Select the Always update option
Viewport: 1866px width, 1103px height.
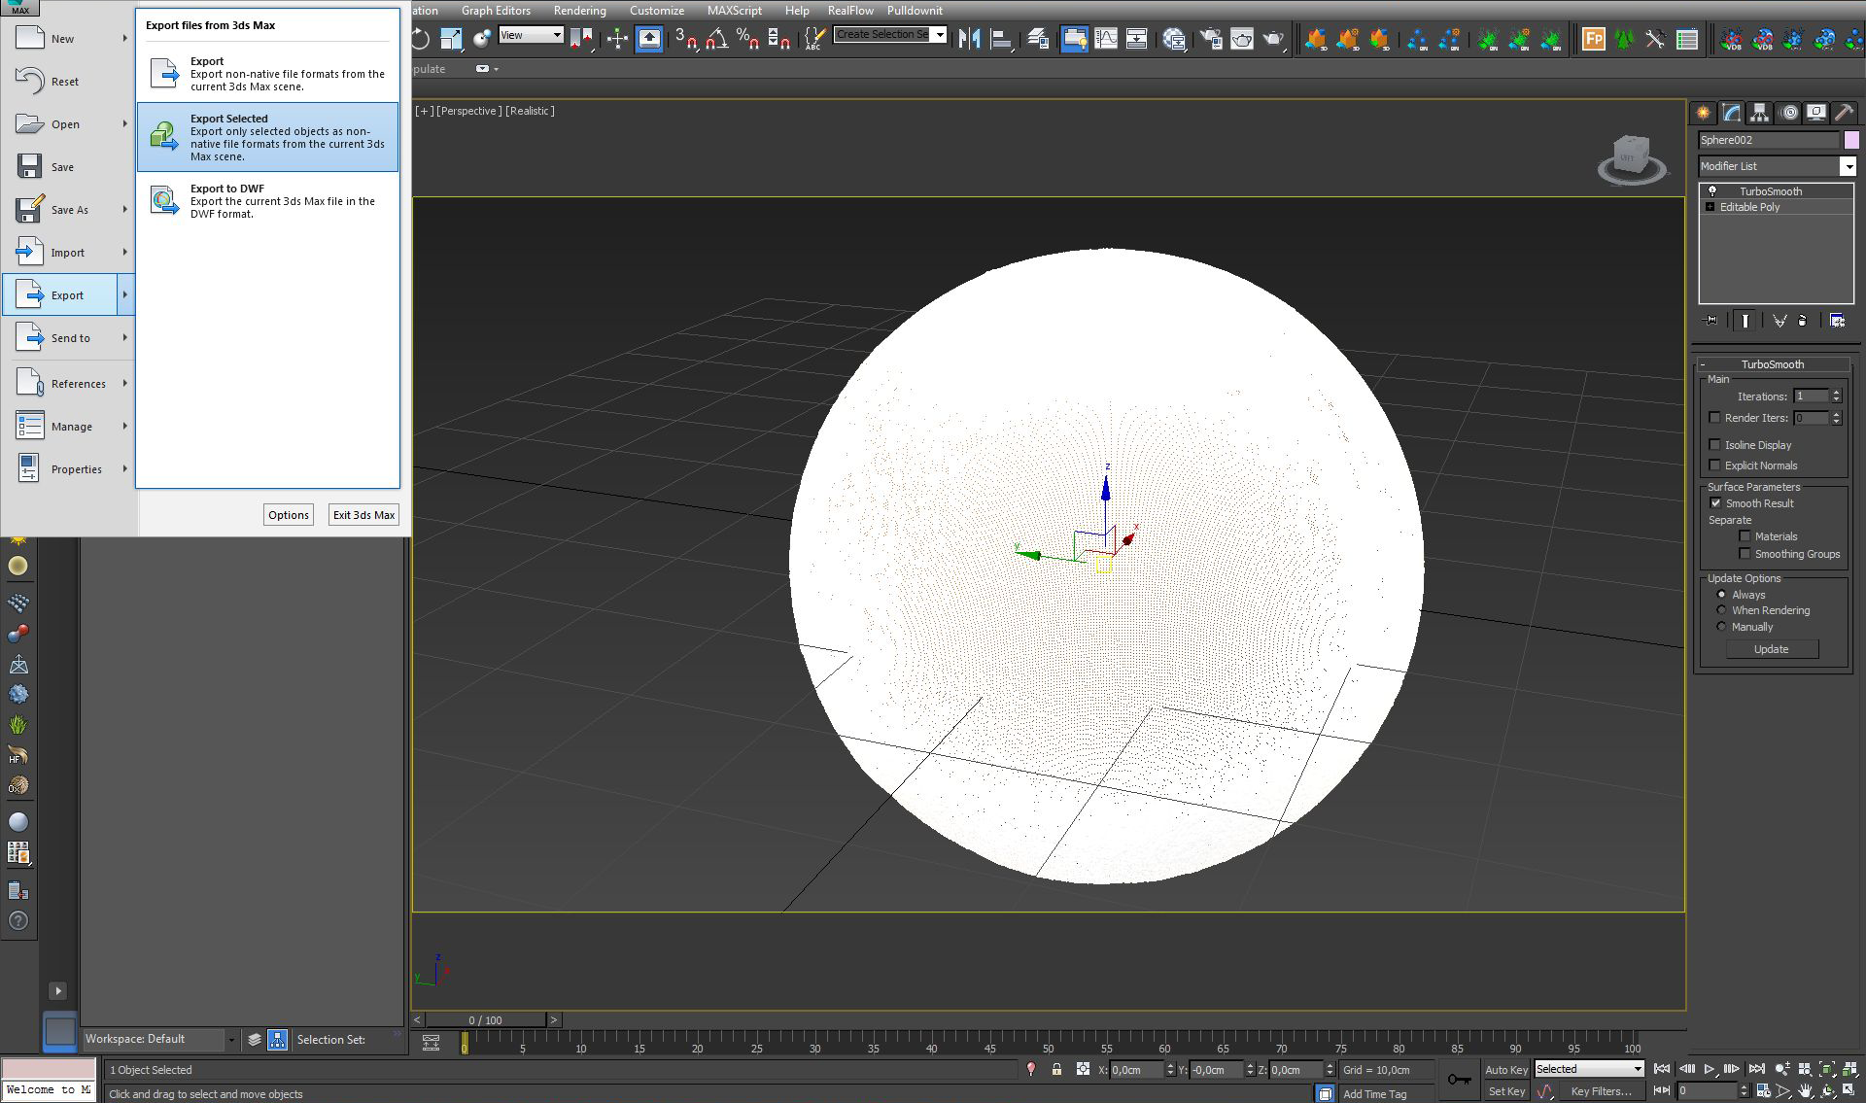[x=1721, y=595]
